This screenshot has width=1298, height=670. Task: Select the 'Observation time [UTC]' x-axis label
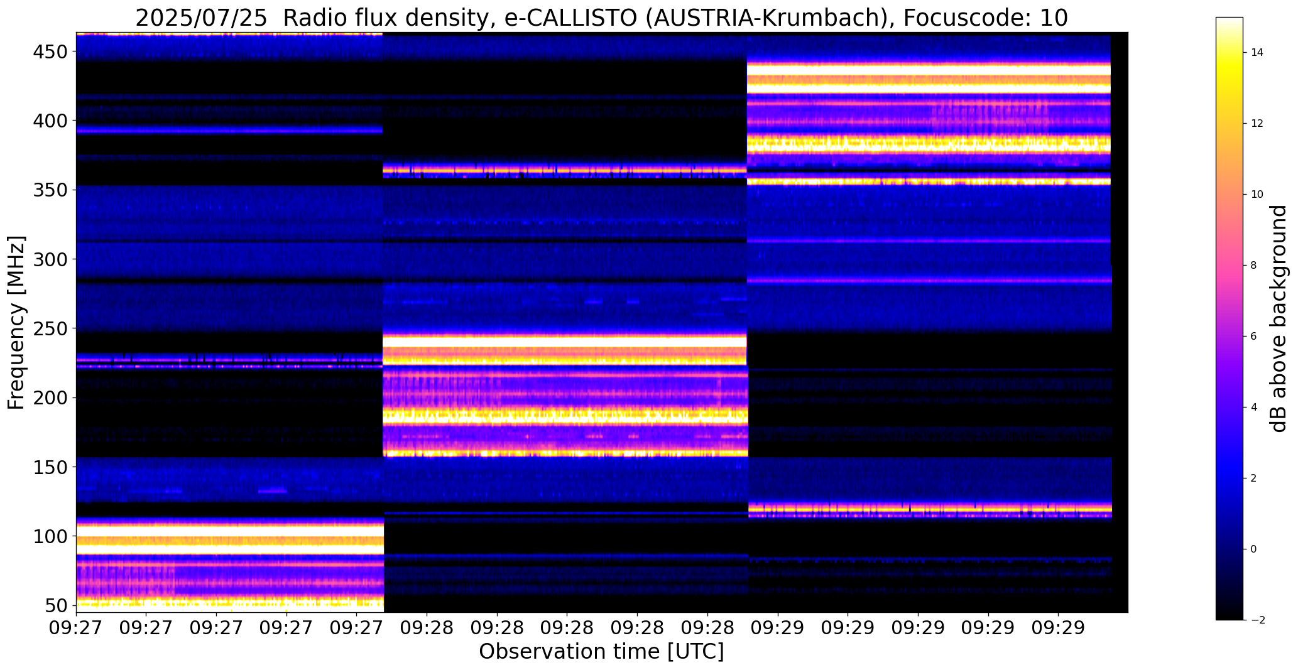pos(601,652)
